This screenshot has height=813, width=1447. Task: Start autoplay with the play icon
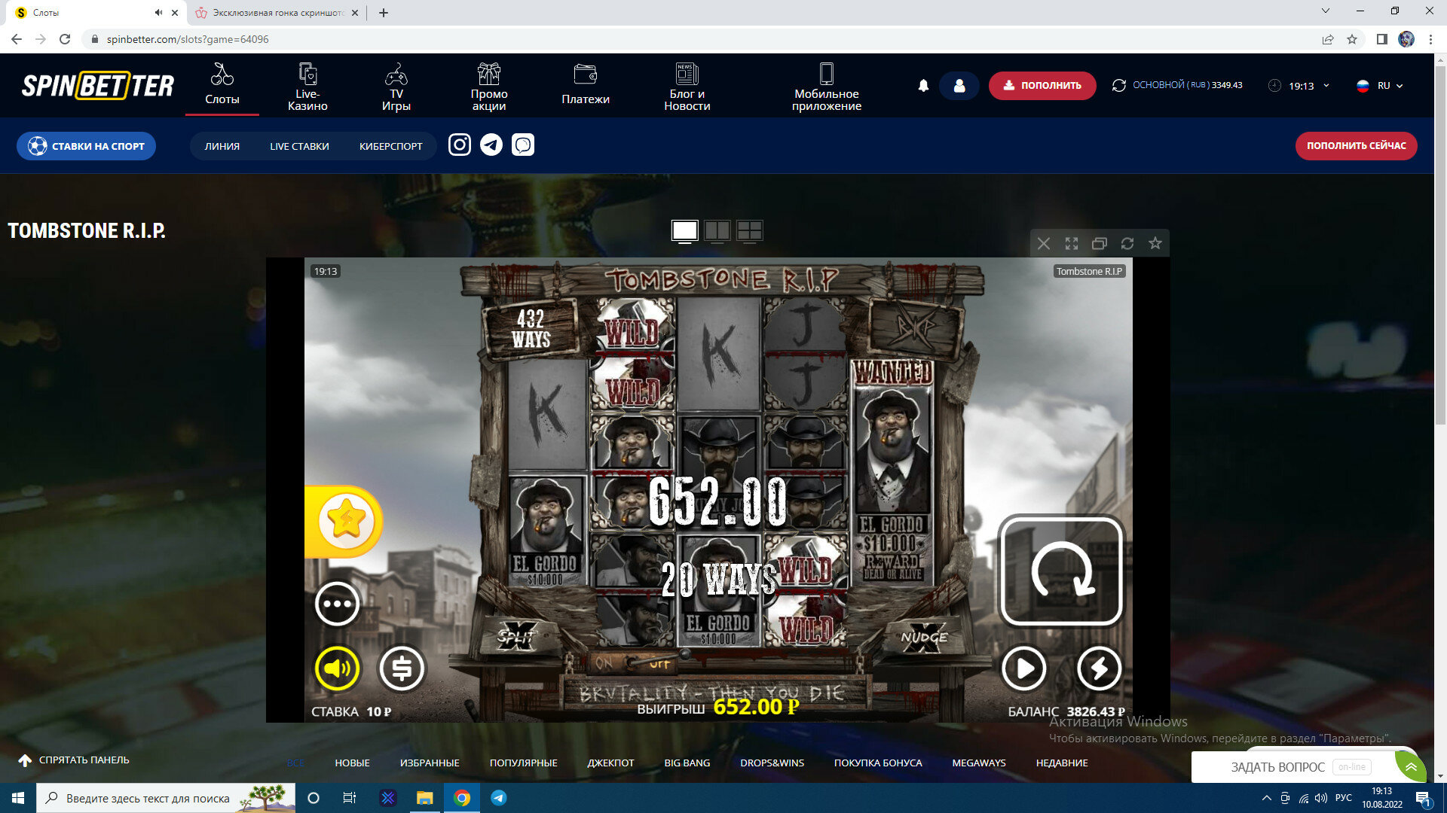1023,668
